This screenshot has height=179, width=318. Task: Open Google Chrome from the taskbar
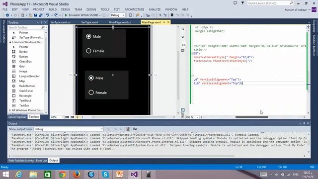[x=62, y=175]
